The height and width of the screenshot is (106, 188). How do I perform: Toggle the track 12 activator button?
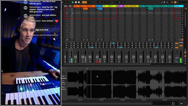point(141,57)
